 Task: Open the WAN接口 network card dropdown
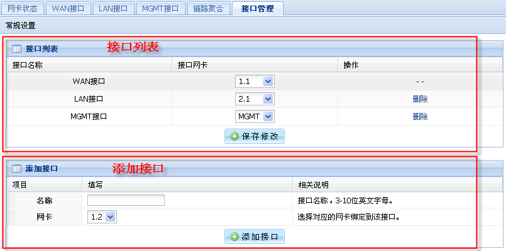[x=255, y=82]
